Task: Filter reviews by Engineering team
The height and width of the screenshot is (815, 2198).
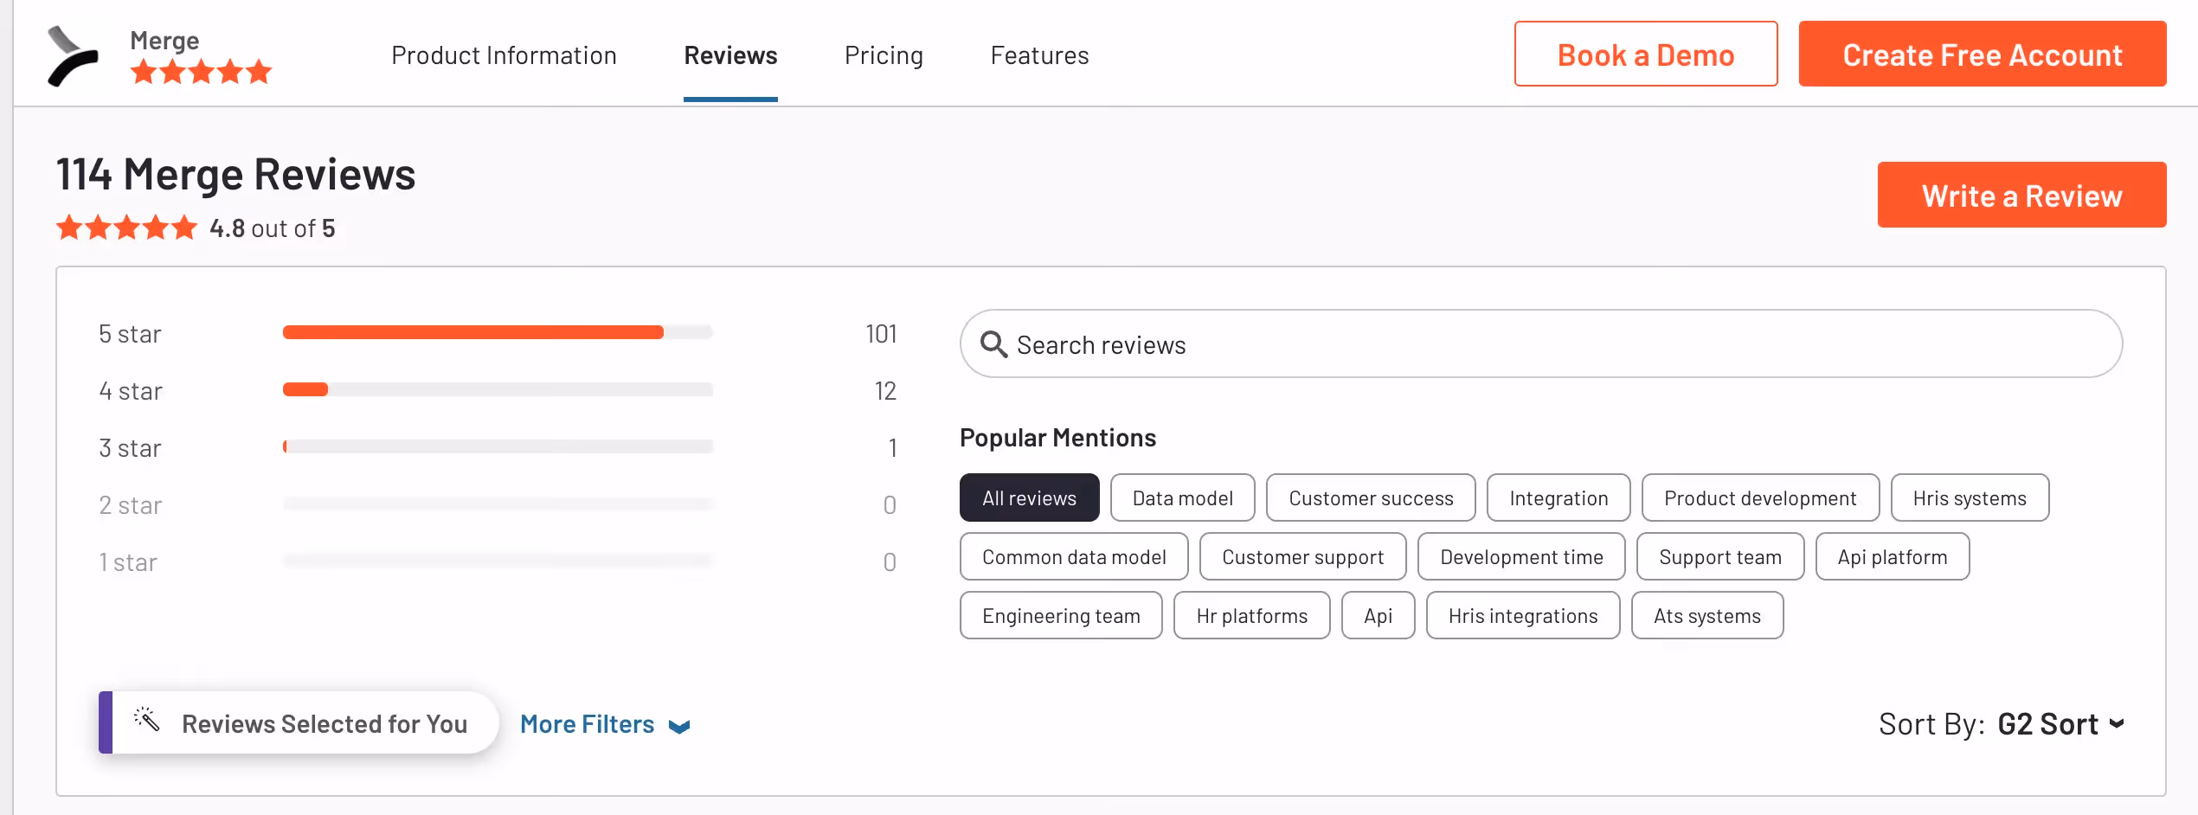Action: coord(1061,615)
